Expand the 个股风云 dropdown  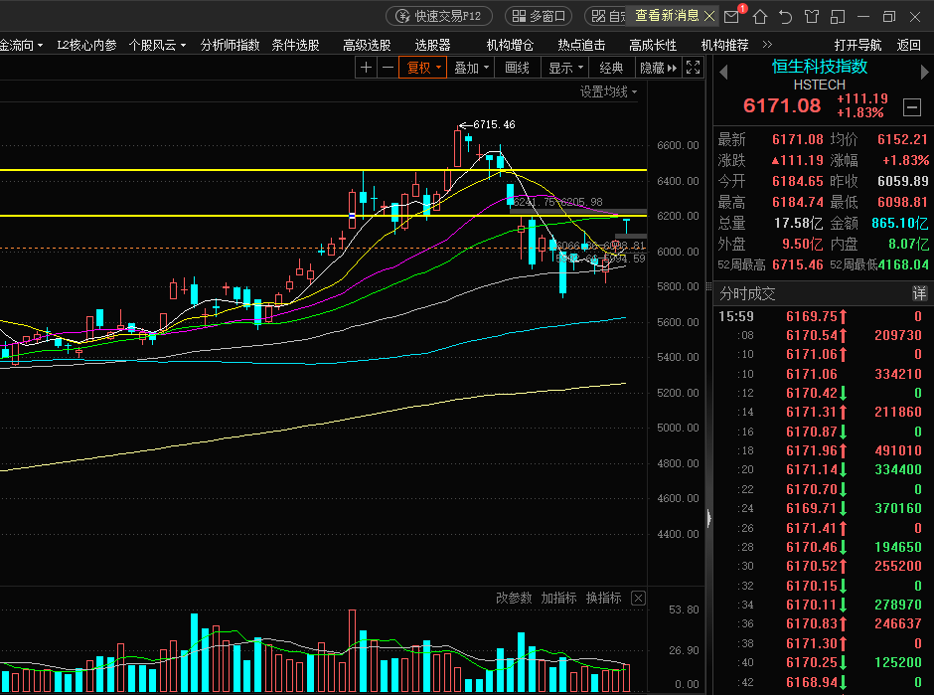pos(157,46)
